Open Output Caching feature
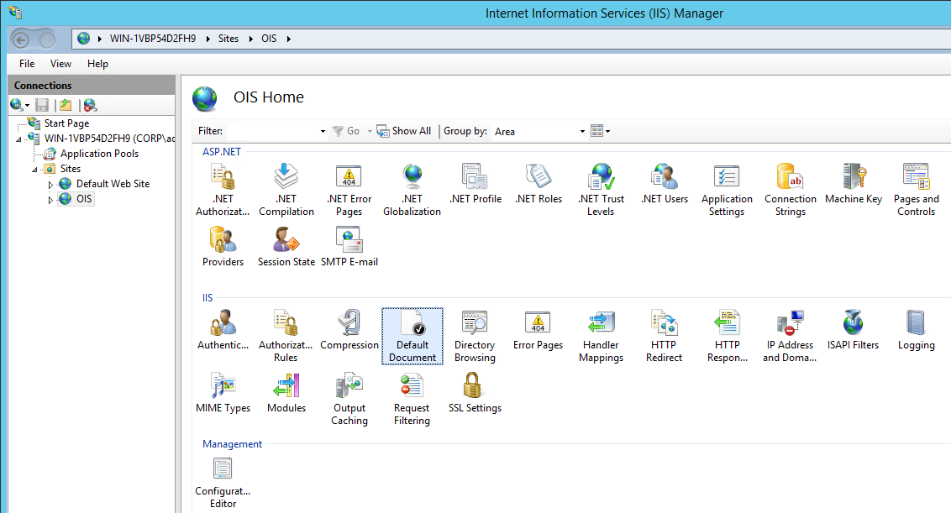 [x=349, y=400]
